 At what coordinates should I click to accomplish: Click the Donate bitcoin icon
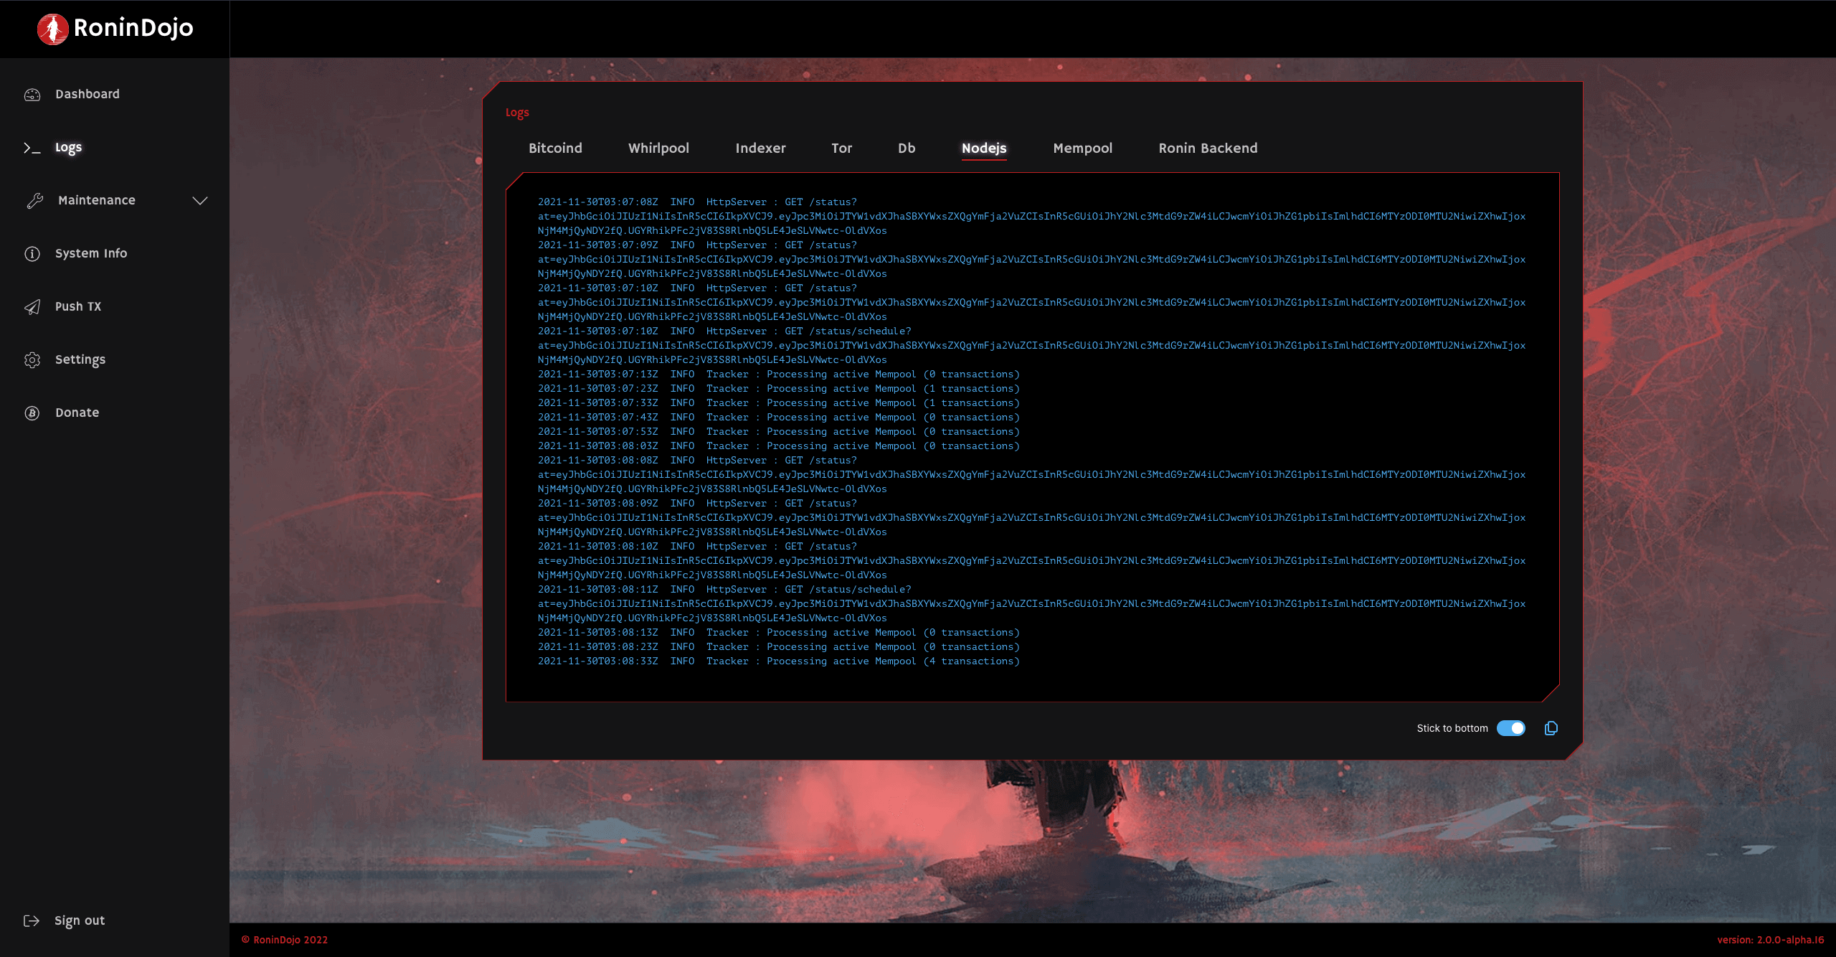tap(32, 413)
